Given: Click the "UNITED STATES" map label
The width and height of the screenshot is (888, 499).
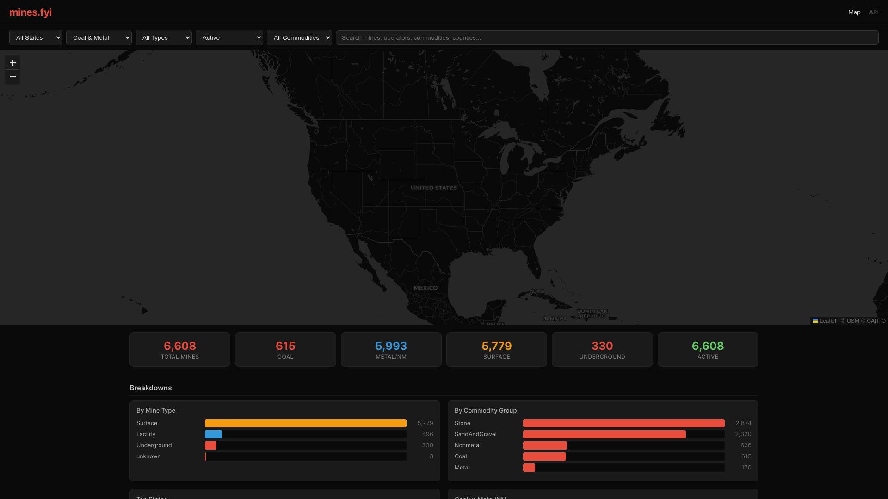Looking at the screenshot, I should pyautogui.click(x=434, y=188).
